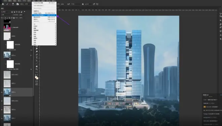Lock image pixels brush icon
This screenshot has width=222, height=126.
(7, 18)
